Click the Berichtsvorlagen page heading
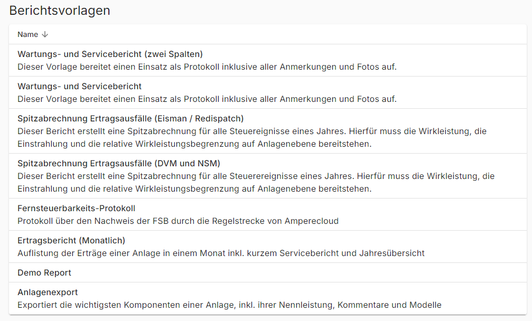The width and height of the screenshot is (532, 321). 60,11
